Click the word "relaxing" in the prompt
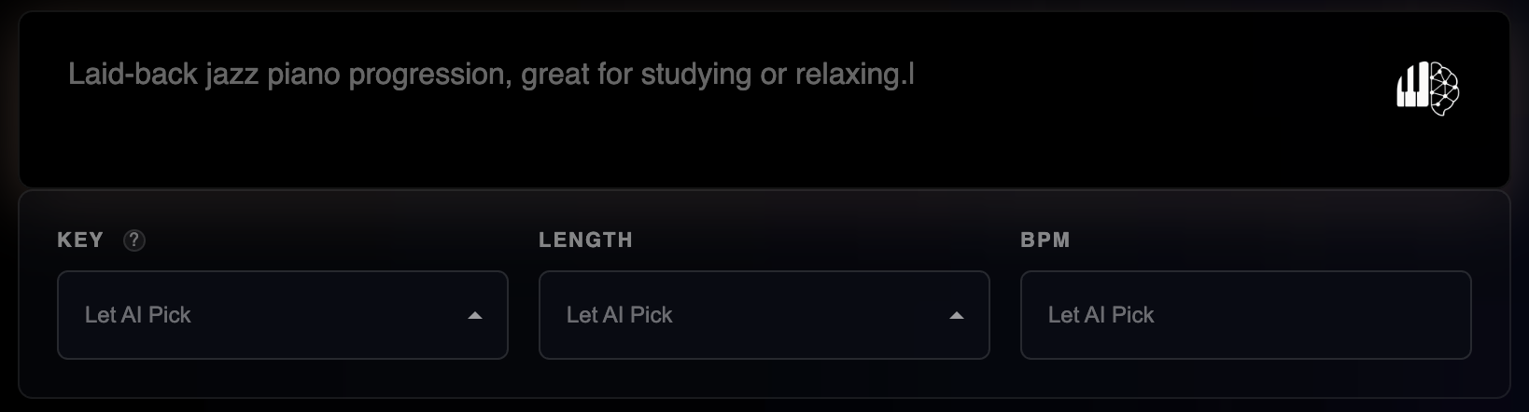Screen dimensions: 1529x412 point(849,75)
